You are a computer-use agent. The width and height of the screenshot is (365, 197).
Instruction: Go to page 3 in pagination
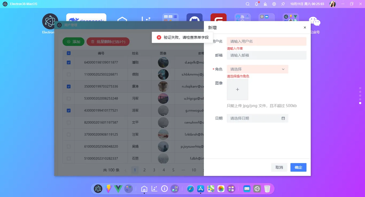click(x=154, y=170)
